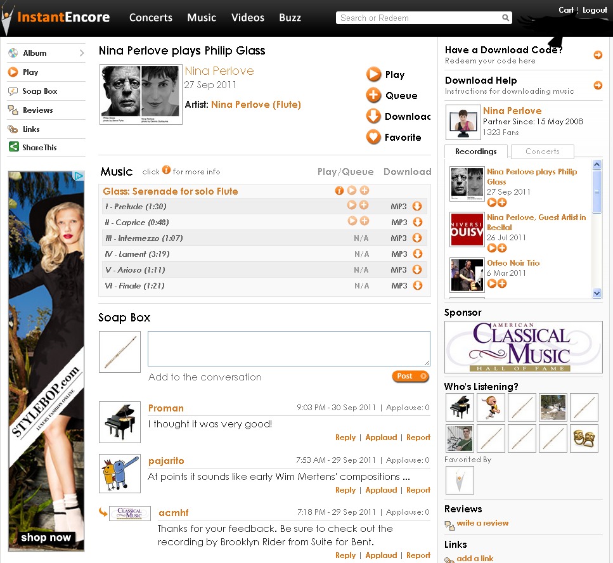Click the Nina Perlove (Flute) artist link
Image resolution: width=613 pixels, height=563 pixels.
(x=256, y=105)
